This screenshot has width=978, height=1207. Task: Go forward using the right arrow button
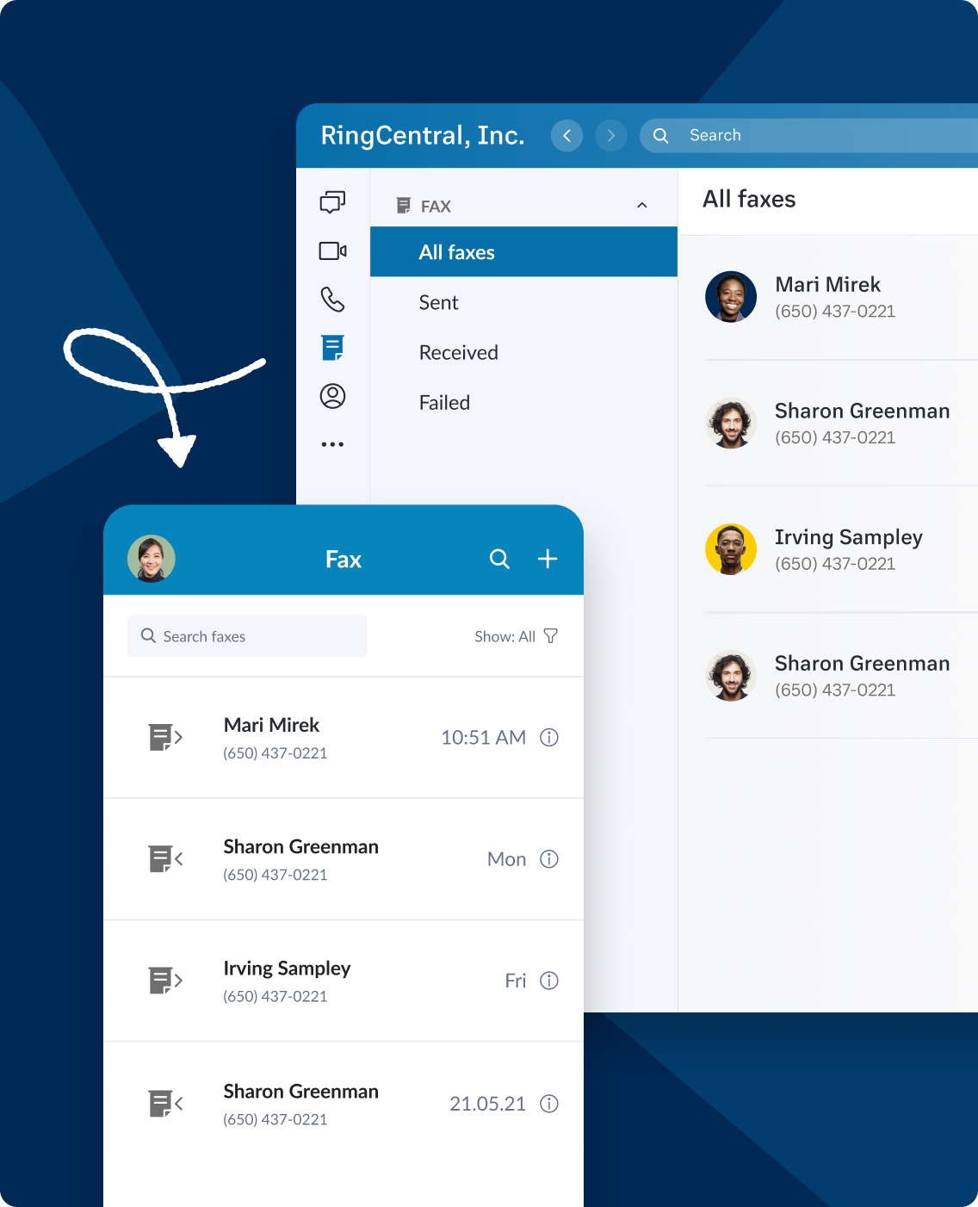click(x=611, y=135)
